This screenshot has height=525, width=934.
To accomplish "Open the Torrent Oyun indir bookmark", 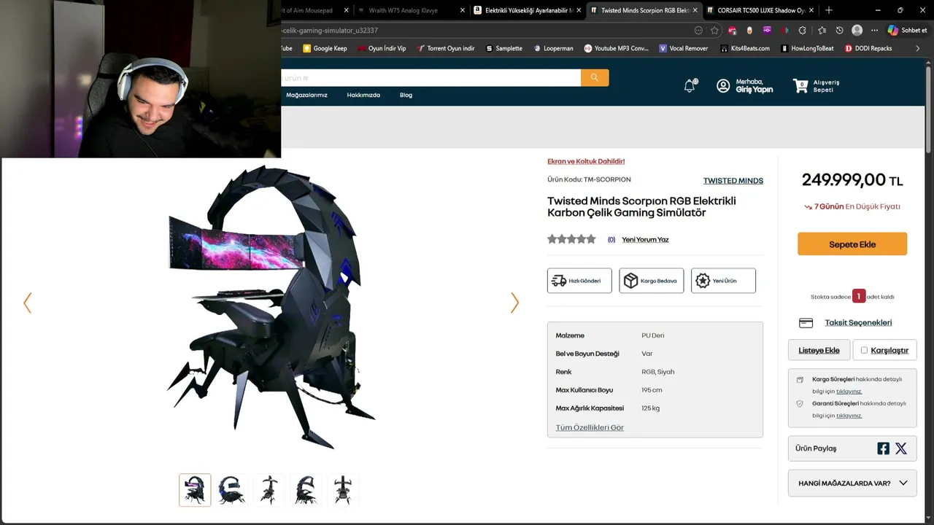I will [x=445, y=48].
